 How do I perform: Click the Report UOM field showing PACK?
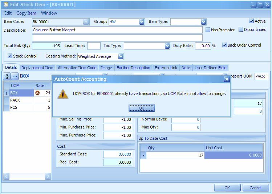[261, 76]
